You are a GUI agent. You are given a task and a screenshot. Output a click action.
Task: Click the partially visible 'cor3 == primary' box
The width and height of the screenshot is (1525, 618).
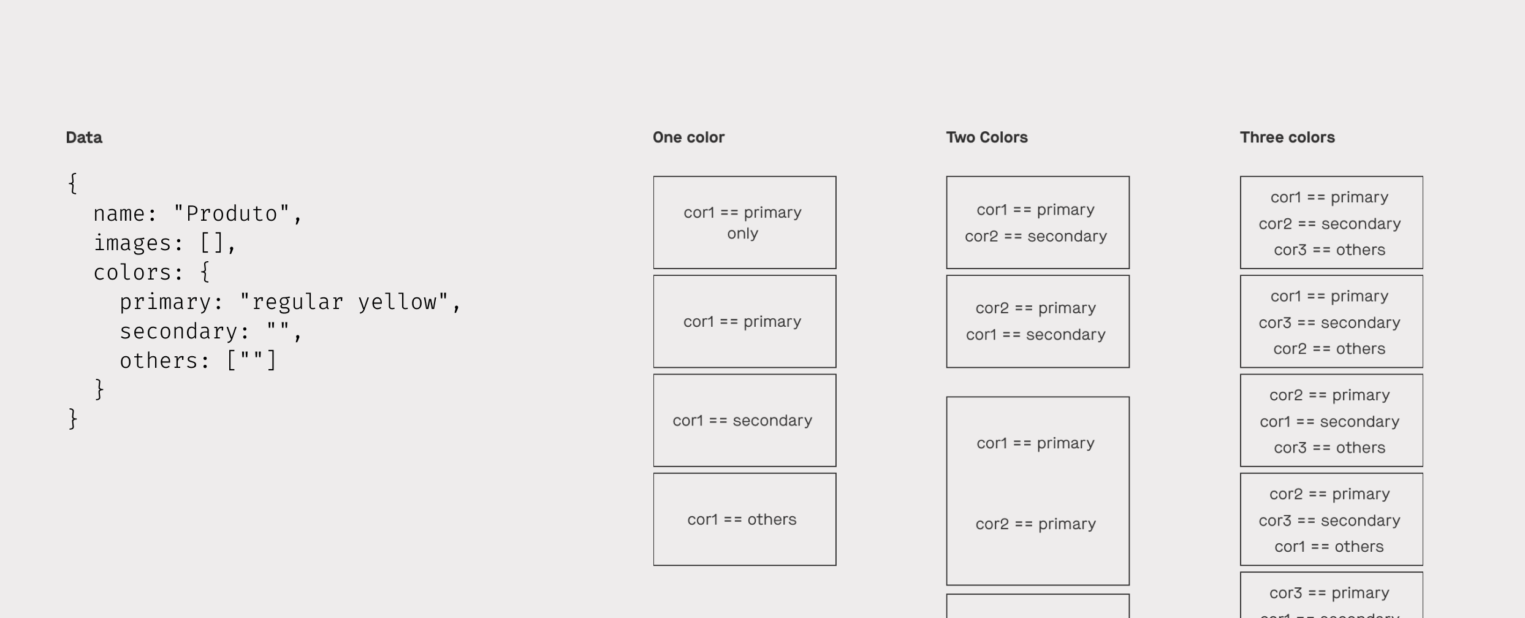[x=1331, y=595]
